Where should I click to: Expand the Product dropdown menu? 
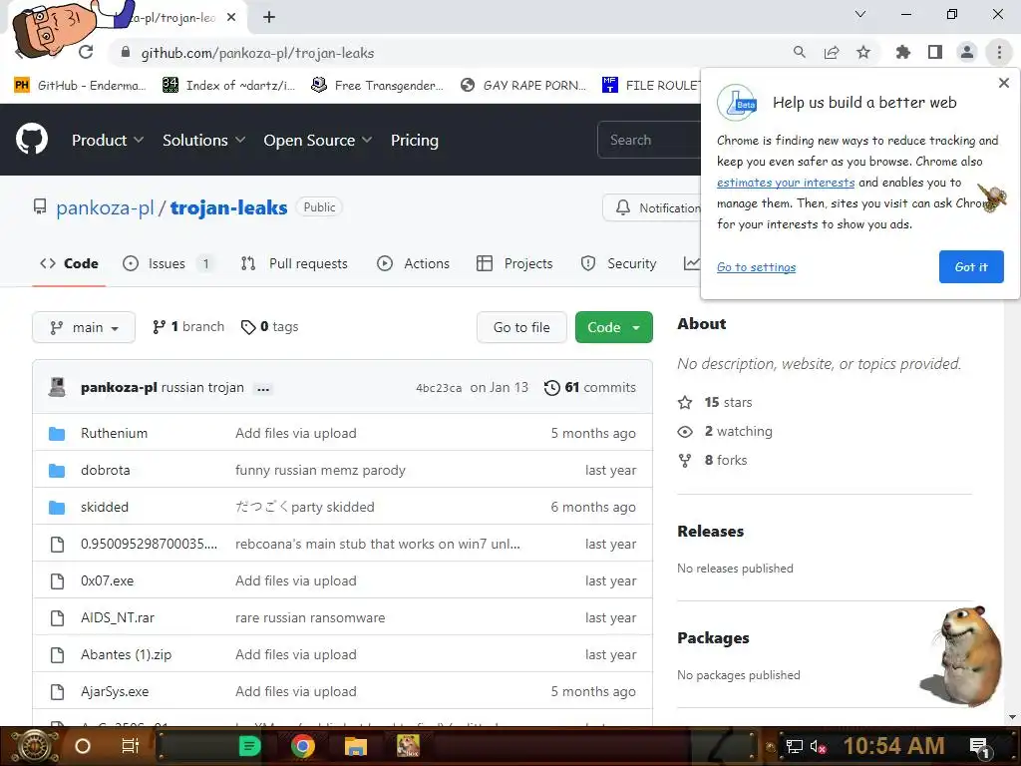pos(108,140)
